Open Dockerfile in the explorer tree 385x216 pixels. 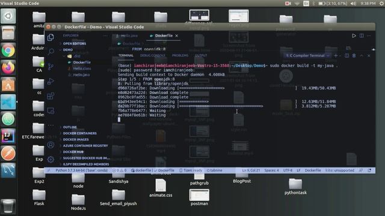(x=82, y=62)
